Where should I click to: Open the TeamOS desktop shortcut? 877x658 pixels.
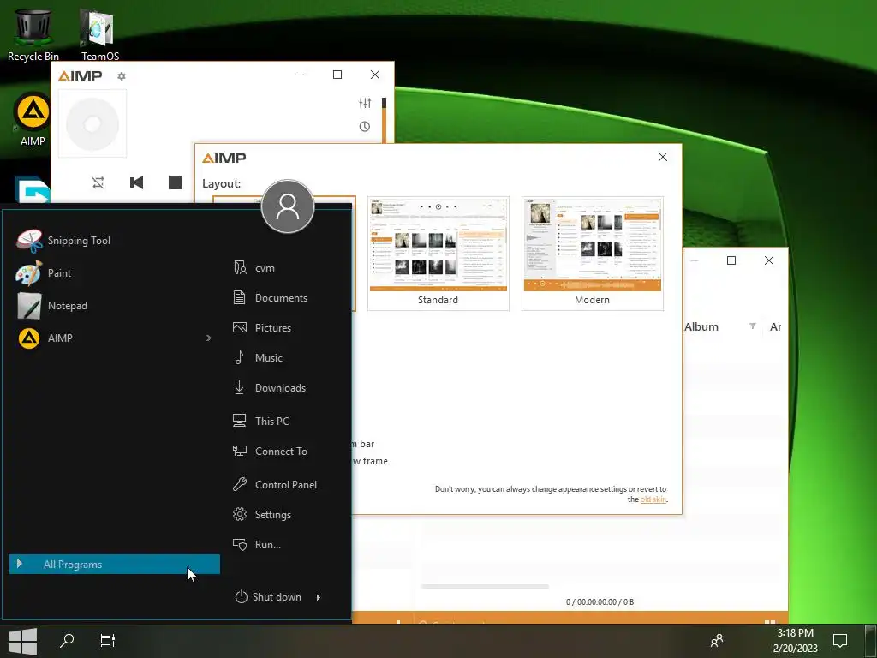click(100, 33)
